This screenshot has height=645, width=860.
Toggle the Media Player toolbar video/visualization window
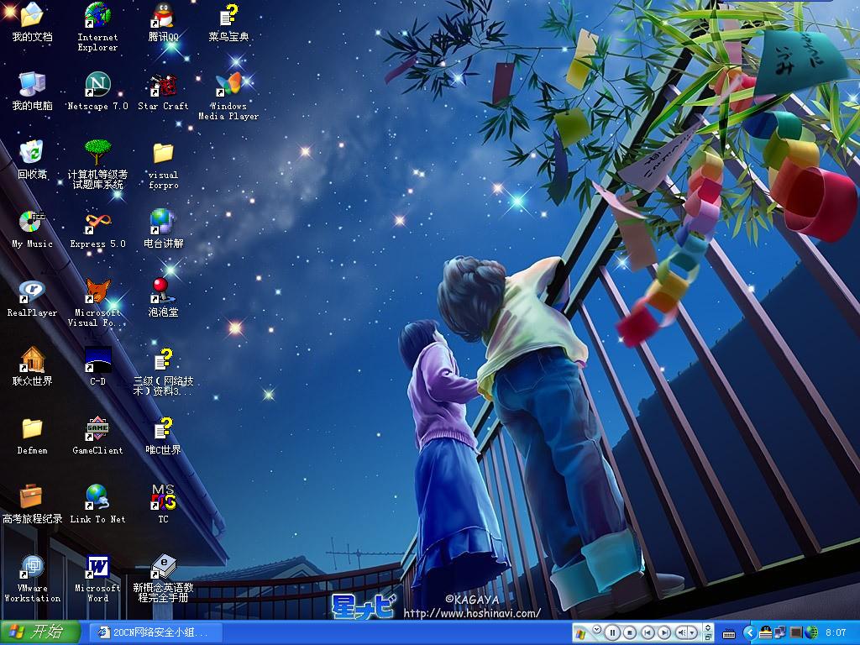pyautogui.click(x=708, y=628)
